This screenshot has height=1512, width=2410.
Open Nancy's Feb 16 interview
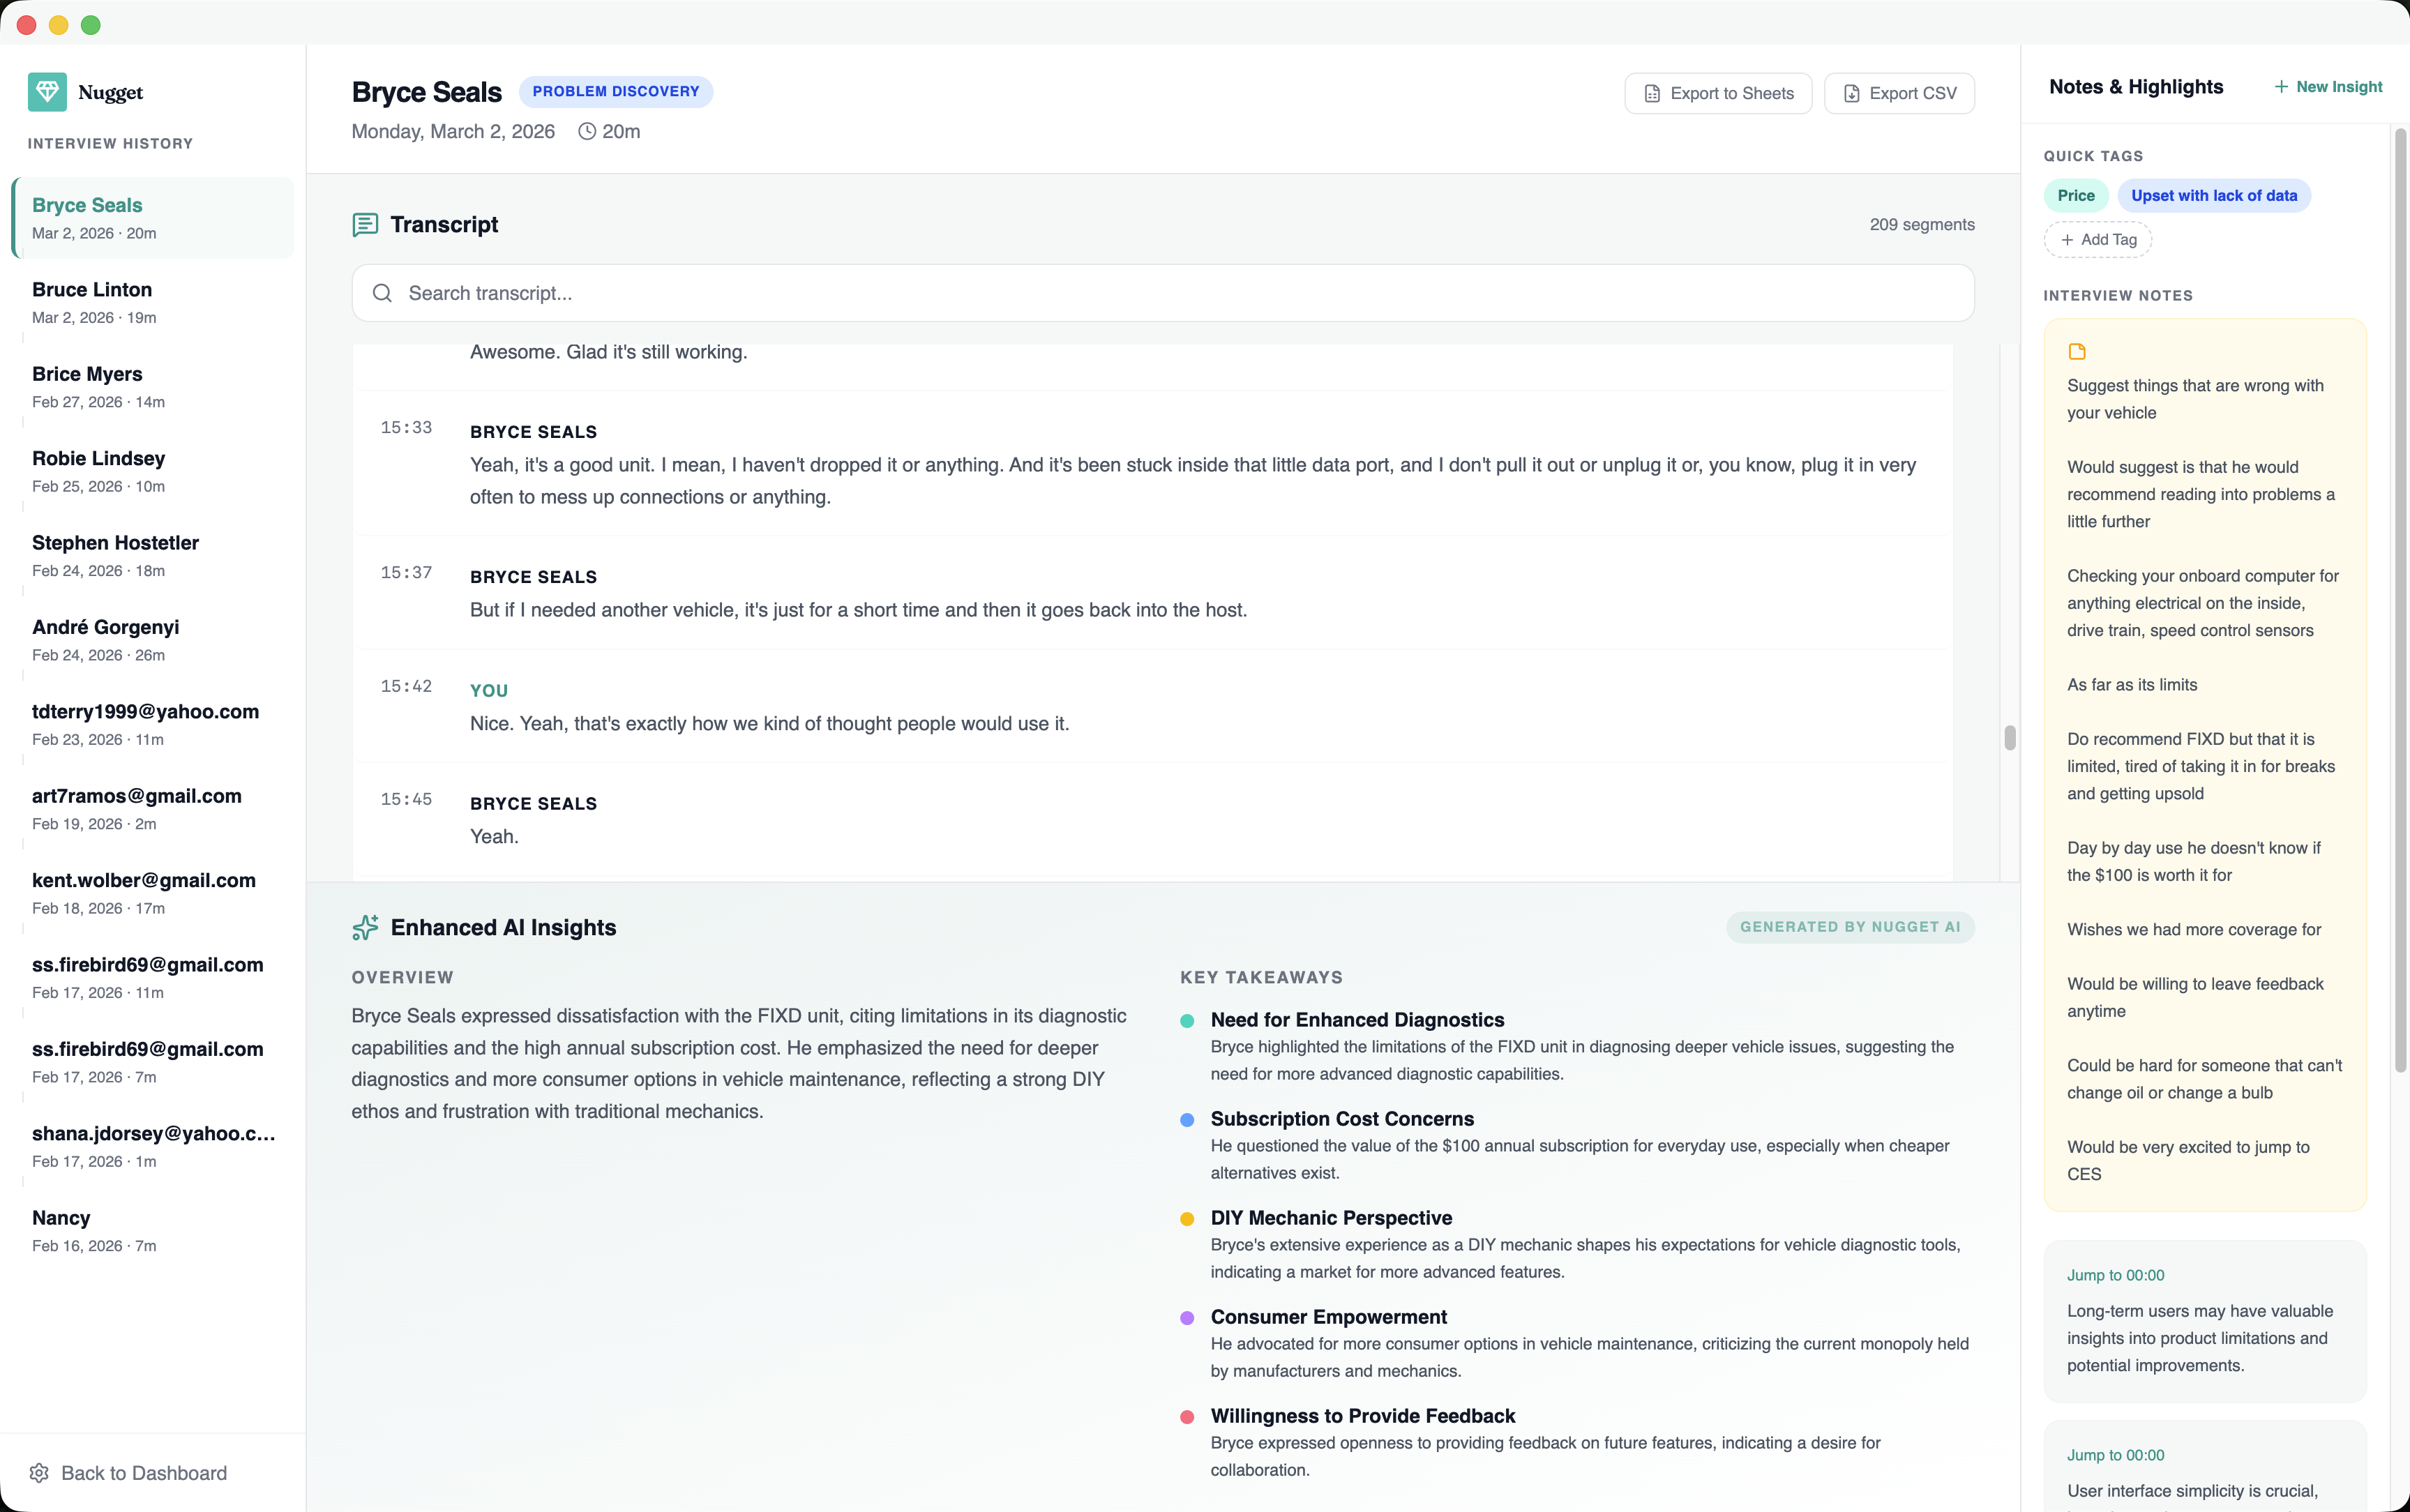pos(150,1230)
